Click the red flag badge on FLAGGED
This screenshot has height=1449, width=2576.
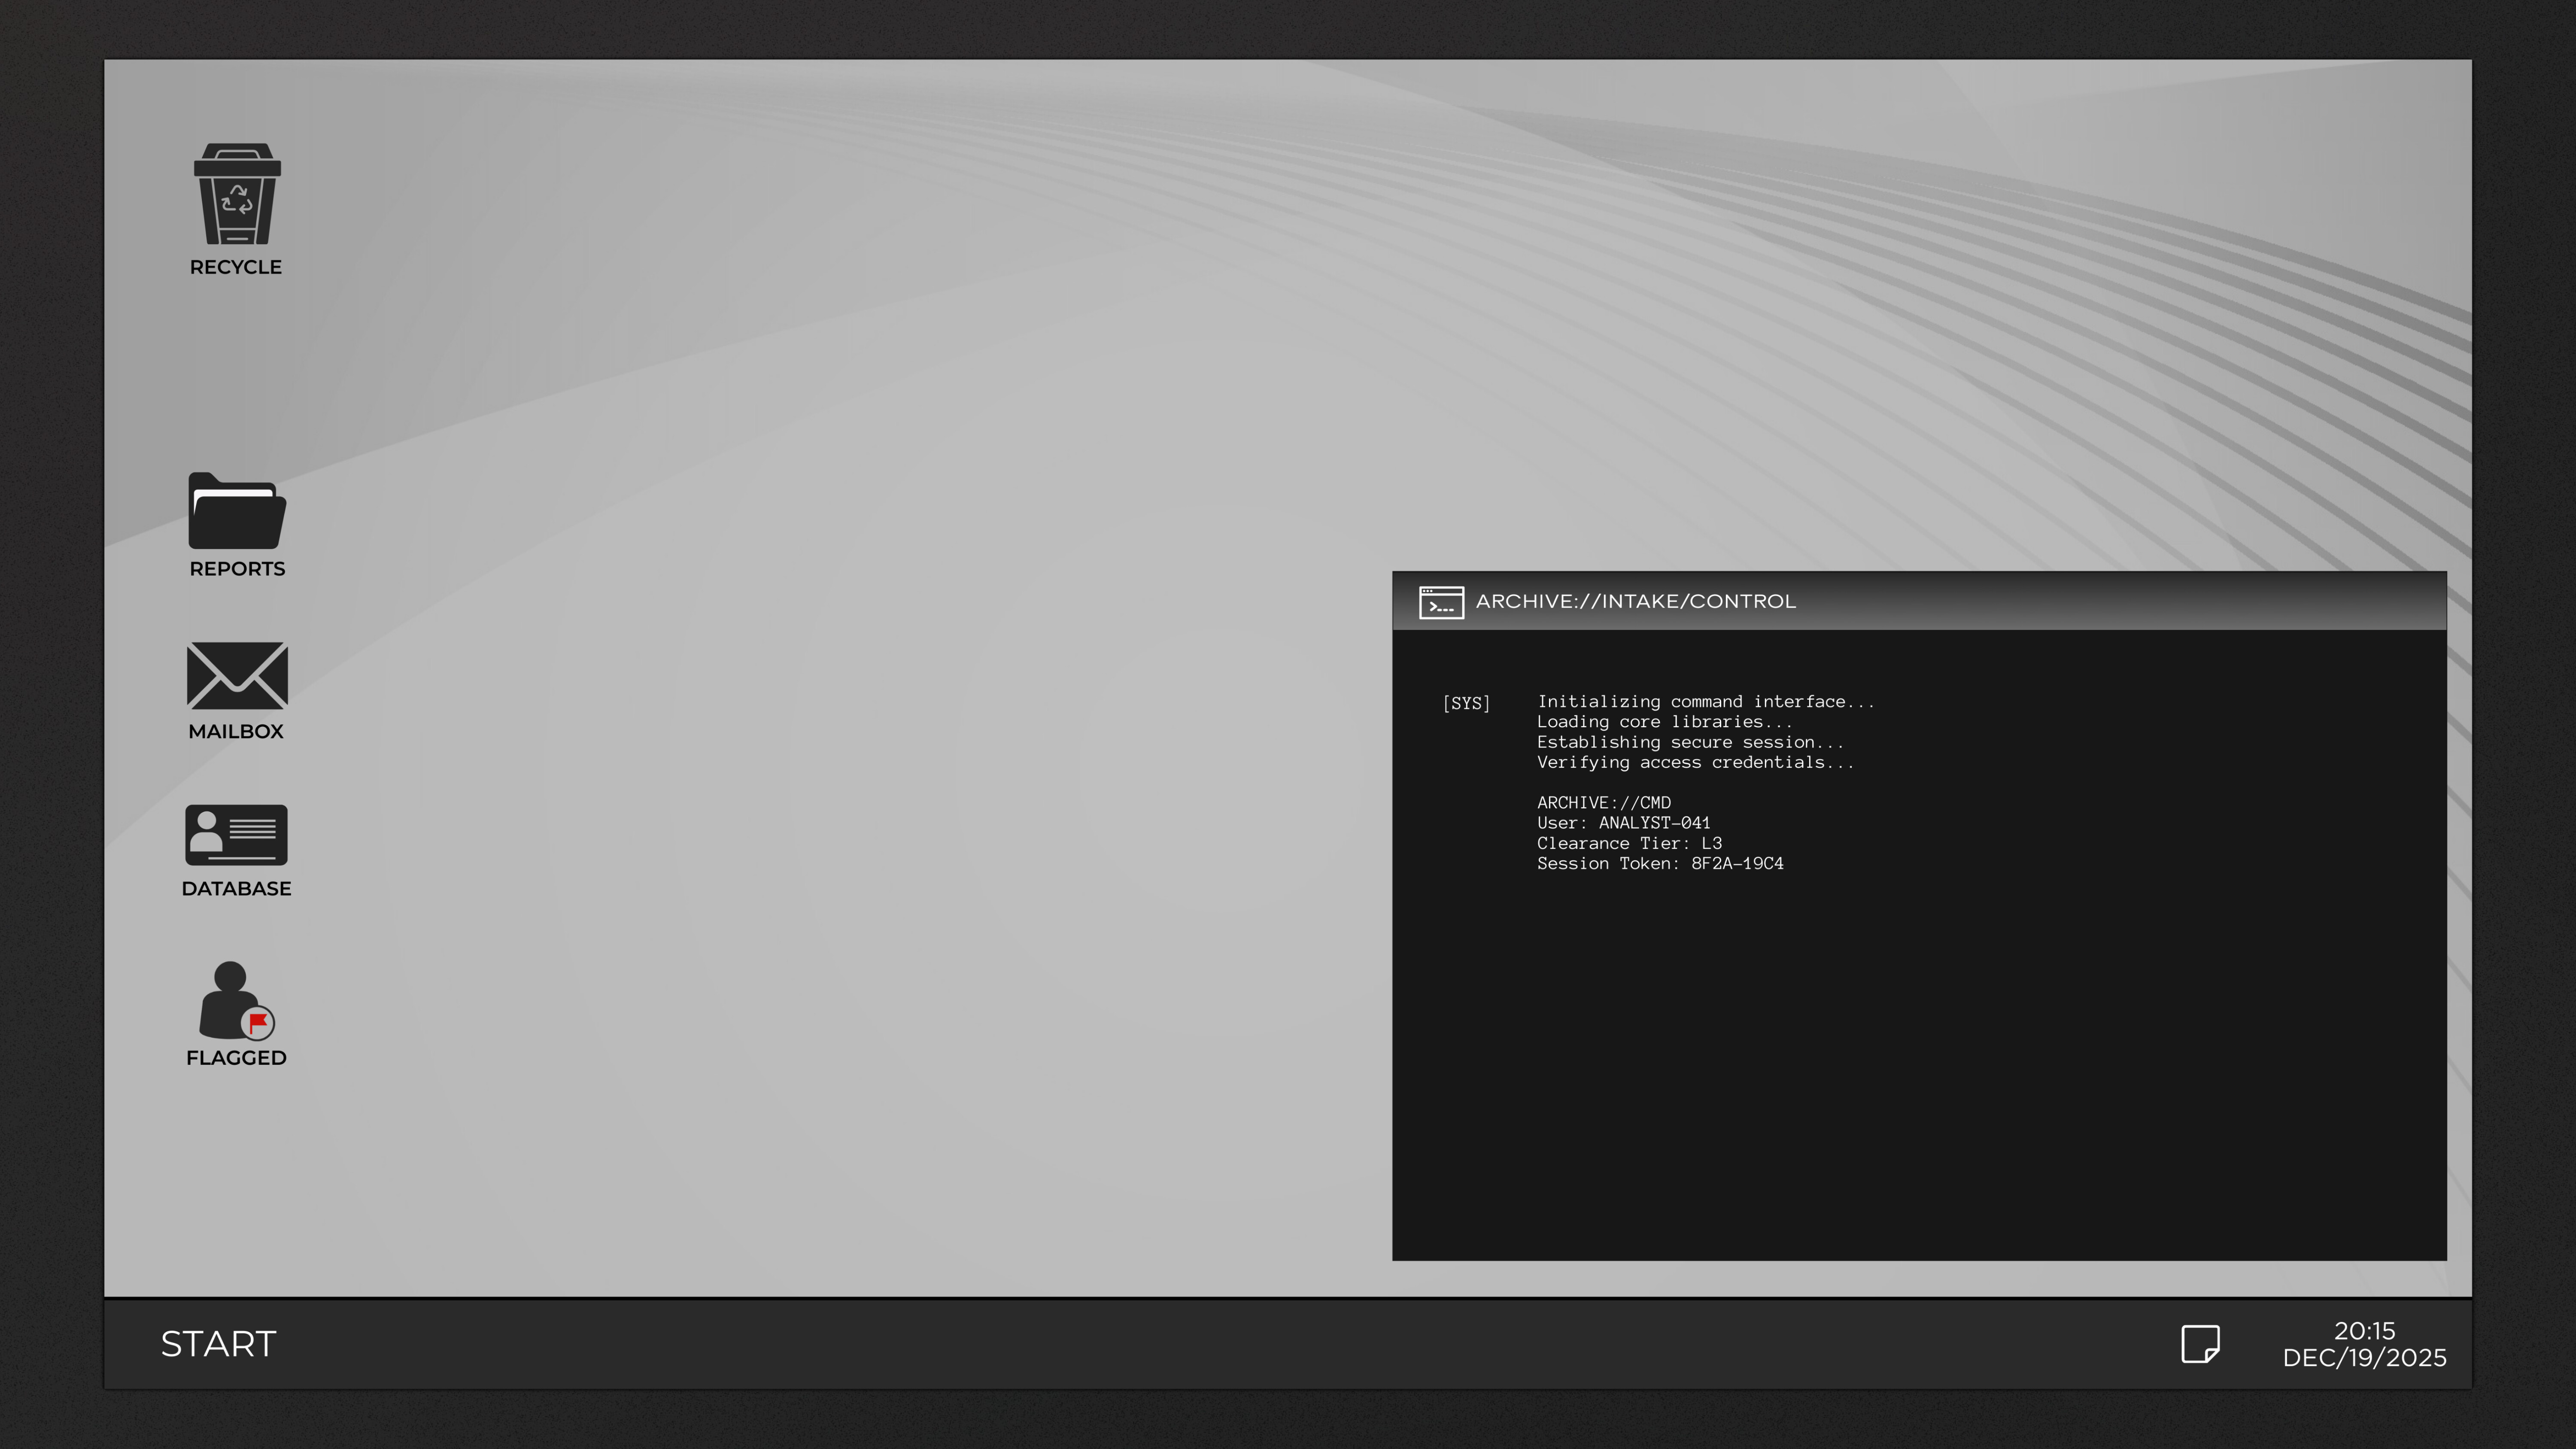258,1023
